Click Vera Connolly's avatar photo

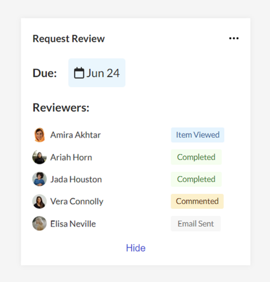pos(39,201)
